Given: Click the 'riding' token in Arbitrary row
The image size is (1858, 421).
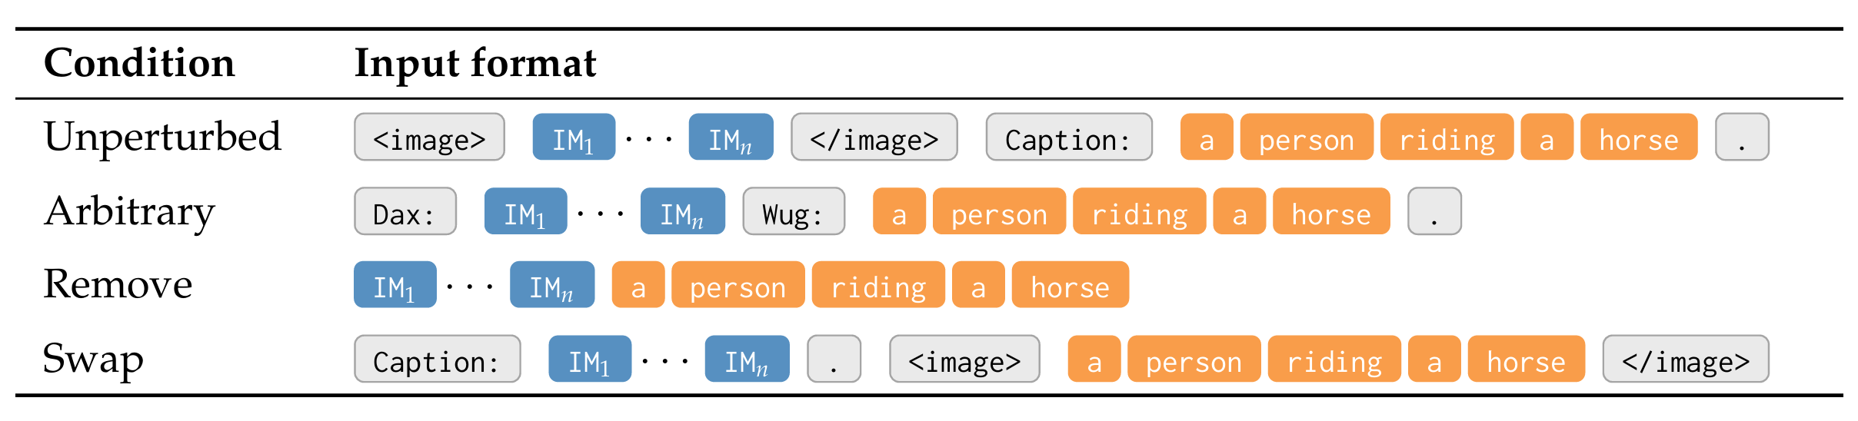Looking at the screenshot, I should (1140, 211).
